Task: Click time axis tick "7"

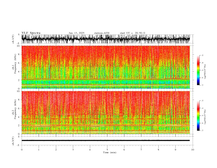Action: [141, 150]
